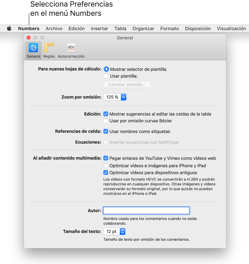
Task: Toggle Pegar enlaces de YouTube y Vimeo
Action: point(106,158)
